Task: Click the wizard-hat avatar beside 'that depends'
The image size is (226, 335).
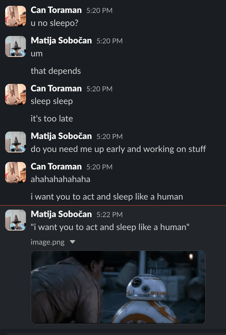Action: [15, 46]
